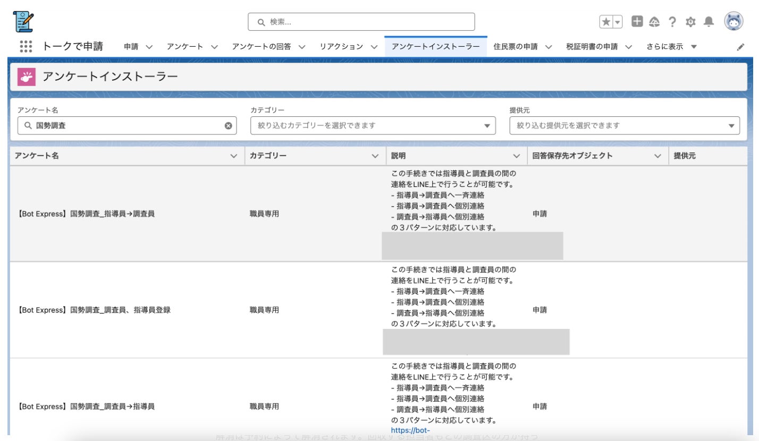Viewport: 759px width, 441px height.
Task: Open the notifications bell icon
Action: 709,22
